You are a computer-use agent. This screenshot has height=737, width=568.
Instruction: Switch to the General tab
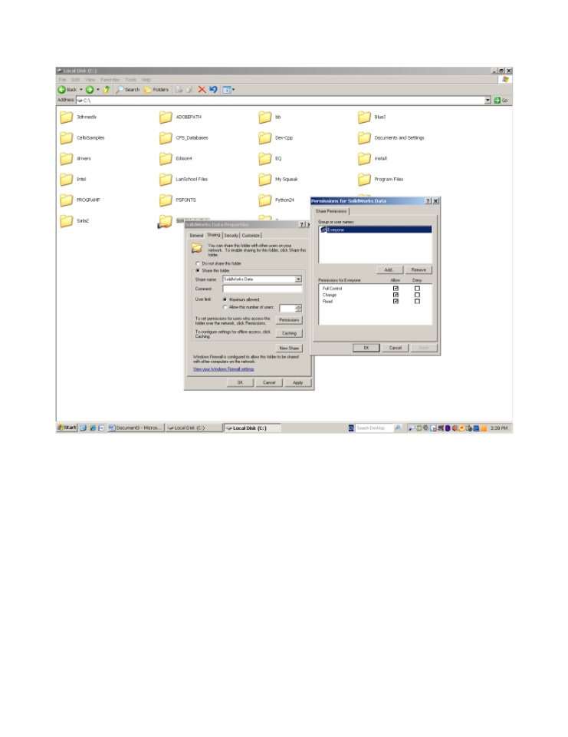pos(196,236)
